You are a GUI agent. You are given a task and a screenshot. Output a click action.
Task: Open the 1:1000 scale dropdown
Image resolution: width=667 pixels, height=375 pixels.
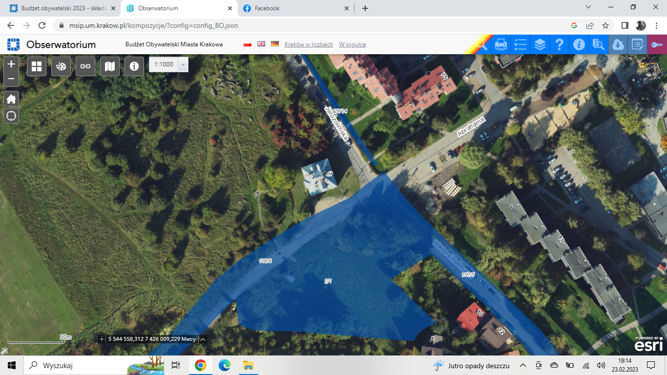[183, 64]
